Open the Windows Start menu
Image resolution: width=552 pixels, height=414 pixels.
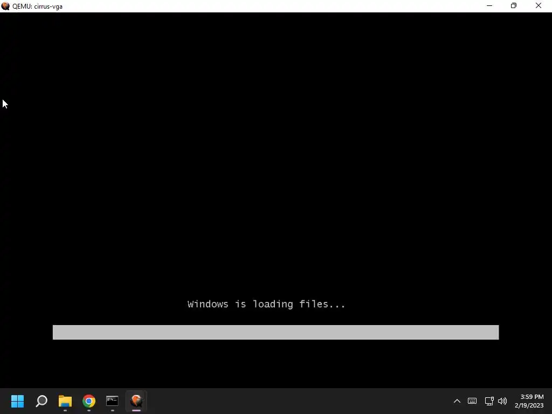(x=18, y=401)
